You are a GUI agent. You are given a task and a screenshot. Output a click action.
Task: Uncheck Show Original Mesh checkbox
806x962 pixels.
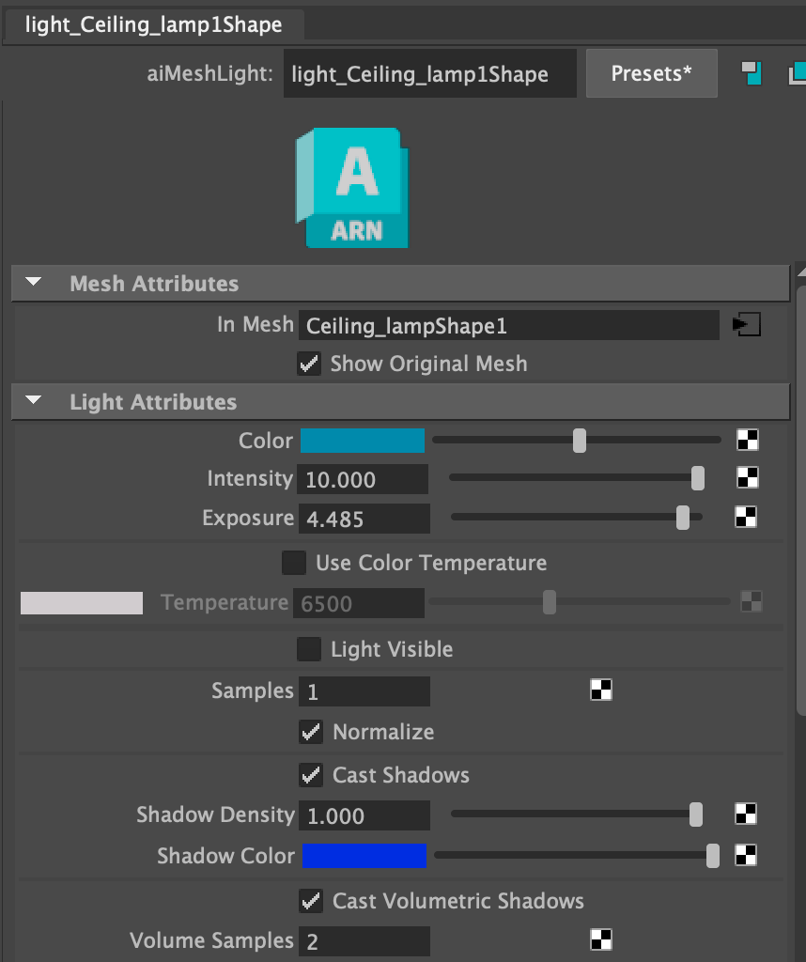pyautogui.click(x=309, y=364)
